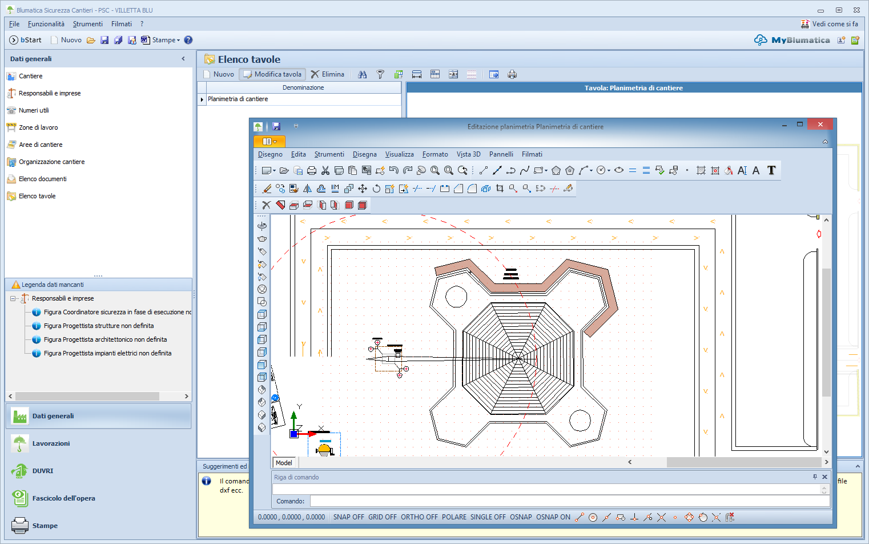The image size is (869, 544).
Task: Select the paint bucket fill tool
Action: click(x=729, y=170)
